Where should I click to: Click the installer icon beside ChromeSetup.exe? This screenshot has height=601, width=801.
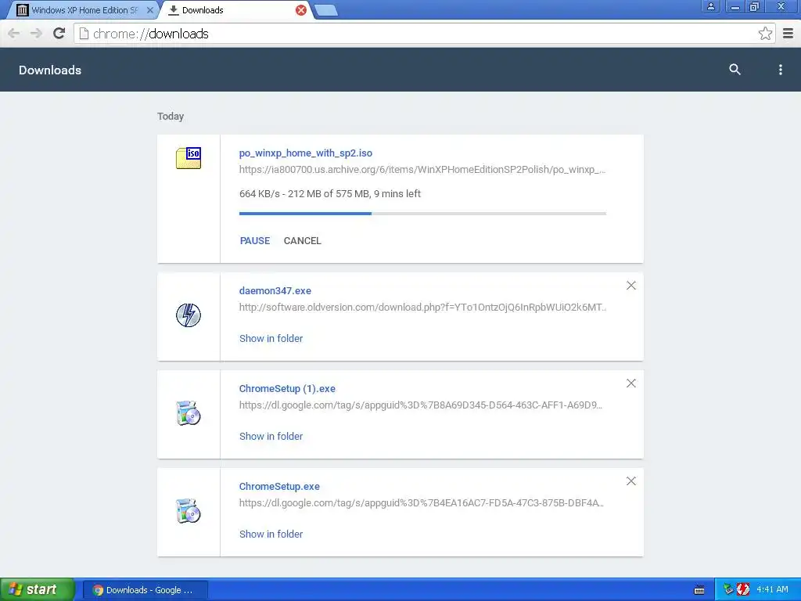click(189, 510)
